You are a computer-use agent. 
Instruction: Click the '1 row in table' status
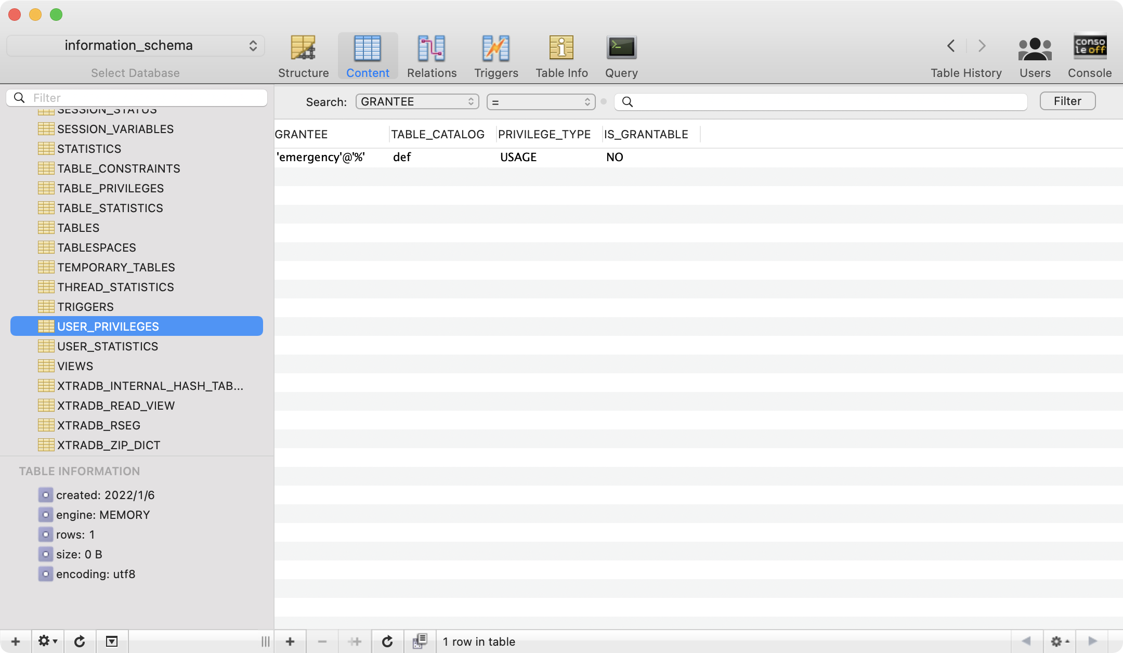click(x=479, y=642)
